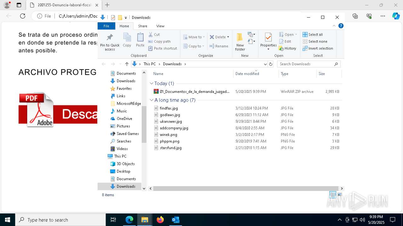Click Cut in Clipboard group
403x226 pixels.
point(154,35)
